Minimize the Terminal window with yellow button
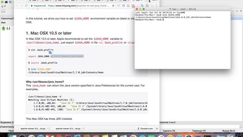The height and width of the screenshot is (137, 243). (140, 9)
